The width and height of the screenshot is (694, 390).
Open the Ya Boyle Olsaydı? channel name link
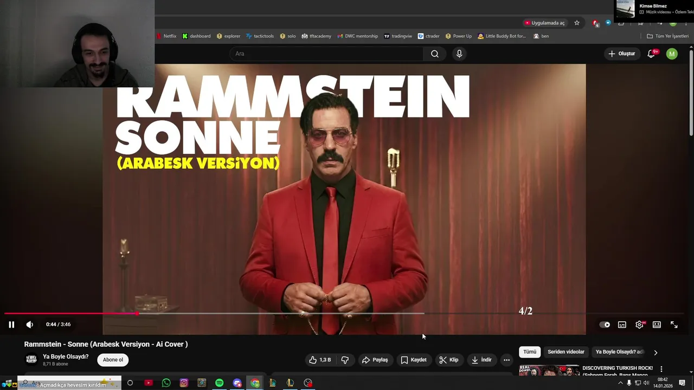(x=66, y=357)
